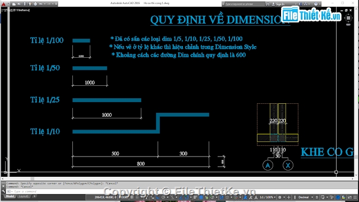Add a new layout with plus tab

click(34, 196)
